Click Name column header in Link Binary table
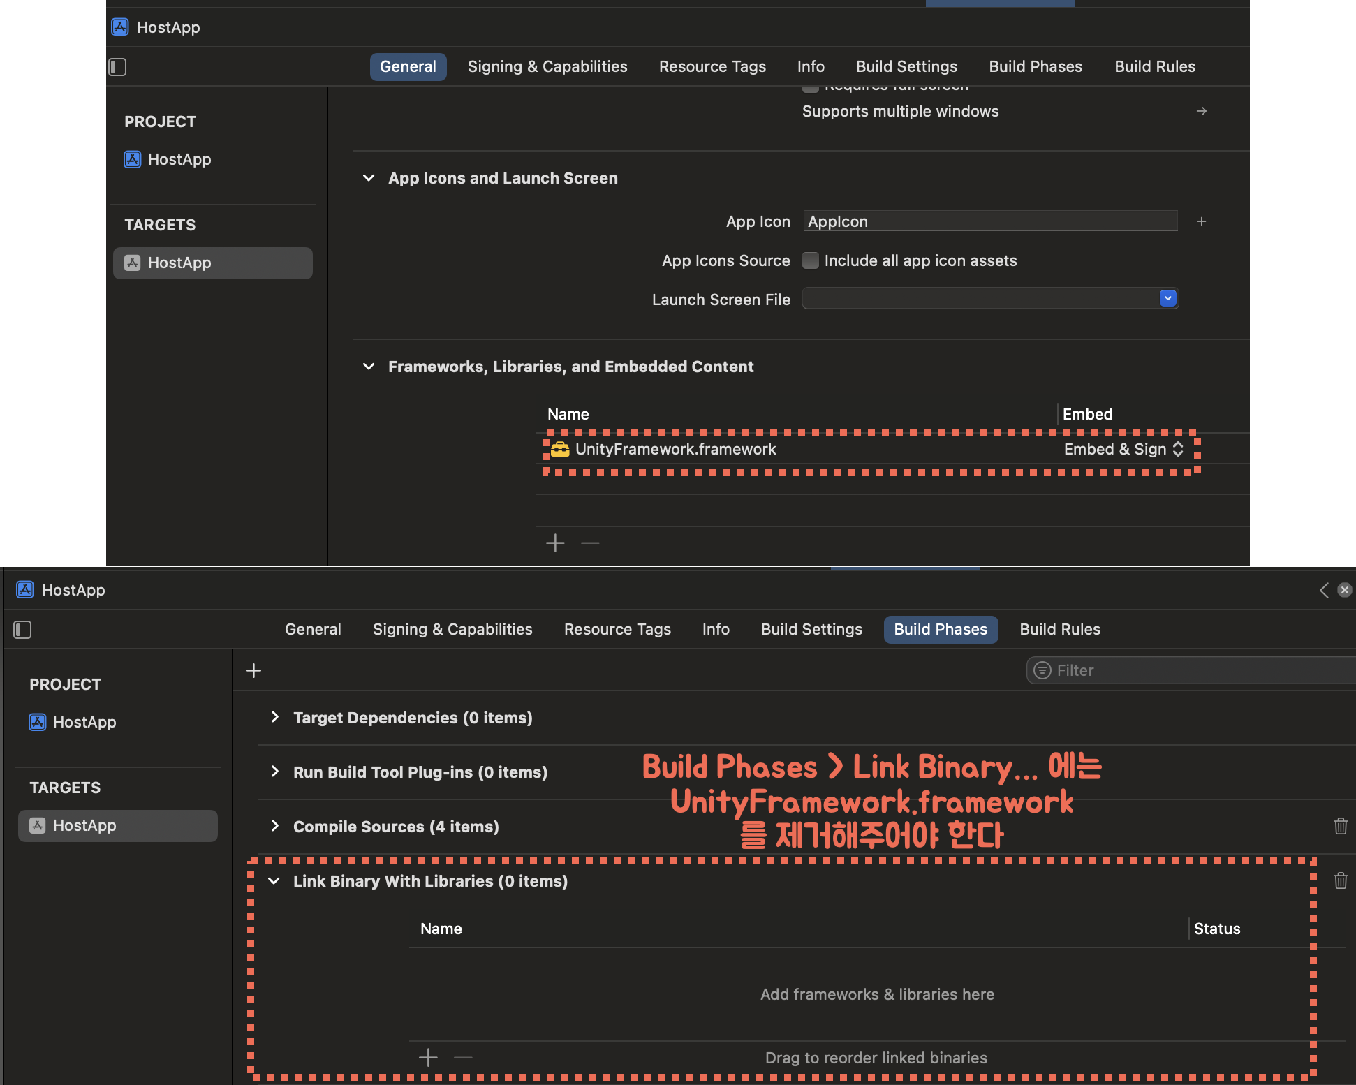Screen dimensions: 1356x1085 441,929
